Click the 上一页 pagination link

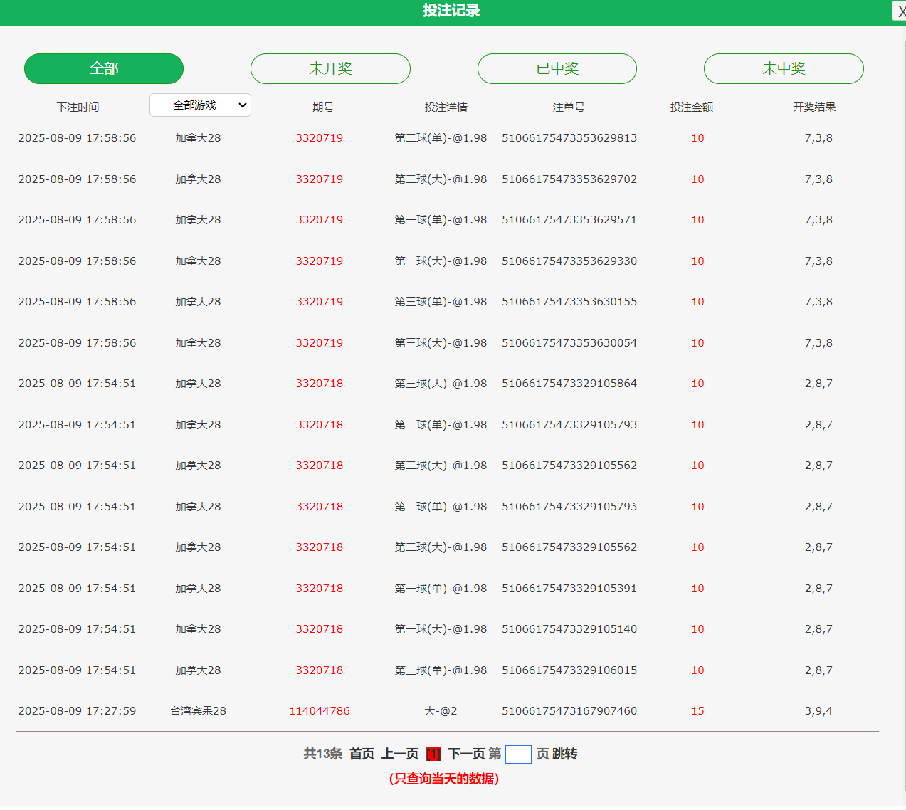point(400,754)
